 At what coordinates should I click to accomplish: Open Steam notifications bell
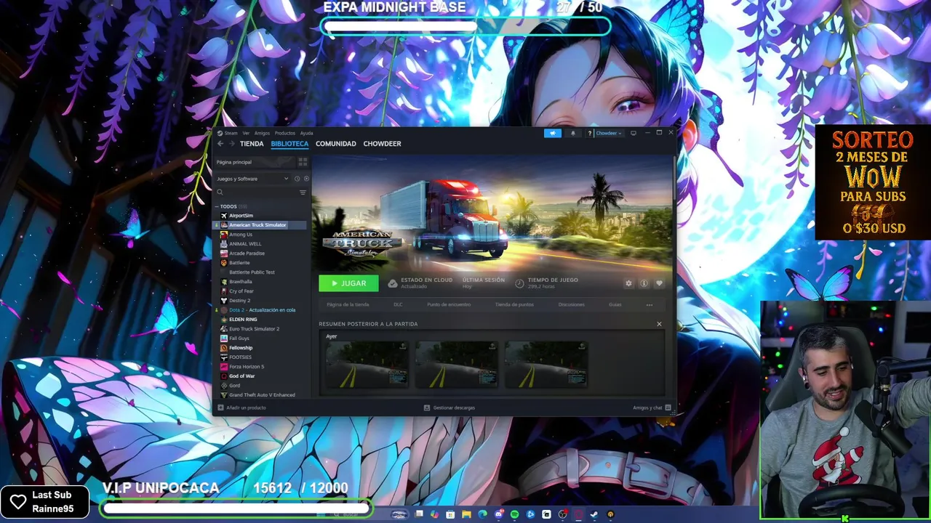pyautogui.click(x=572, y=133)
